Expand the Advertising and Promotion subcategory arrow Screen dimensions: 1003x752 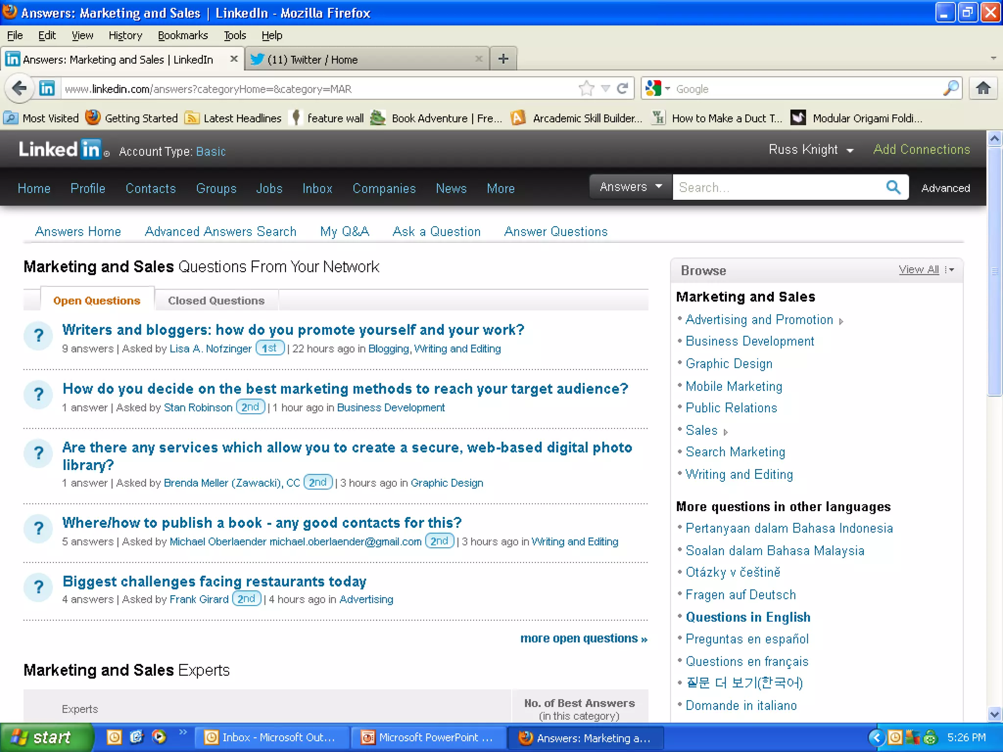841,322
